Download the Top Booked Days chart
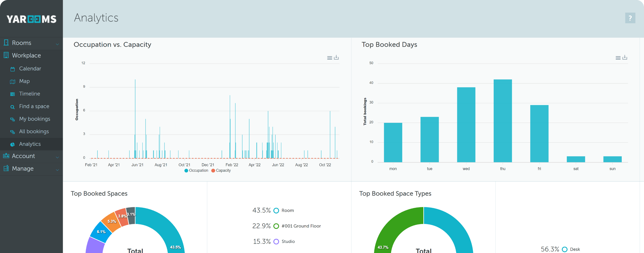The height and width of the screenshot is (253, 644). (x=625, y=57)
